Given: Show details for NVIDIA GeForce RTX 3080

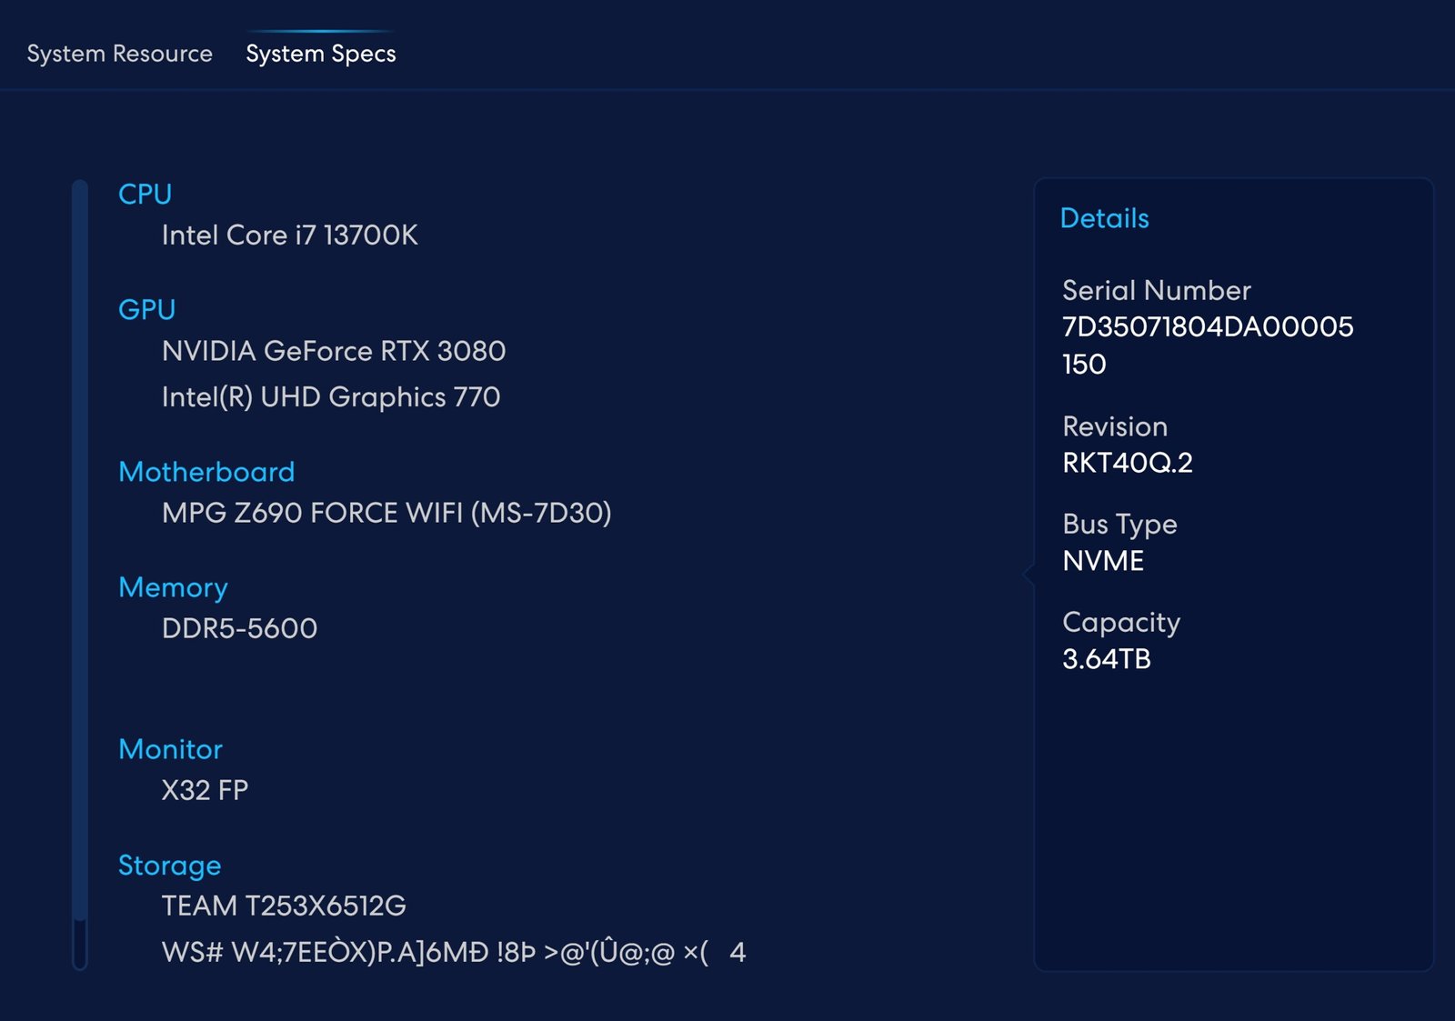Looking at the screenshot, I should (333, 351).
